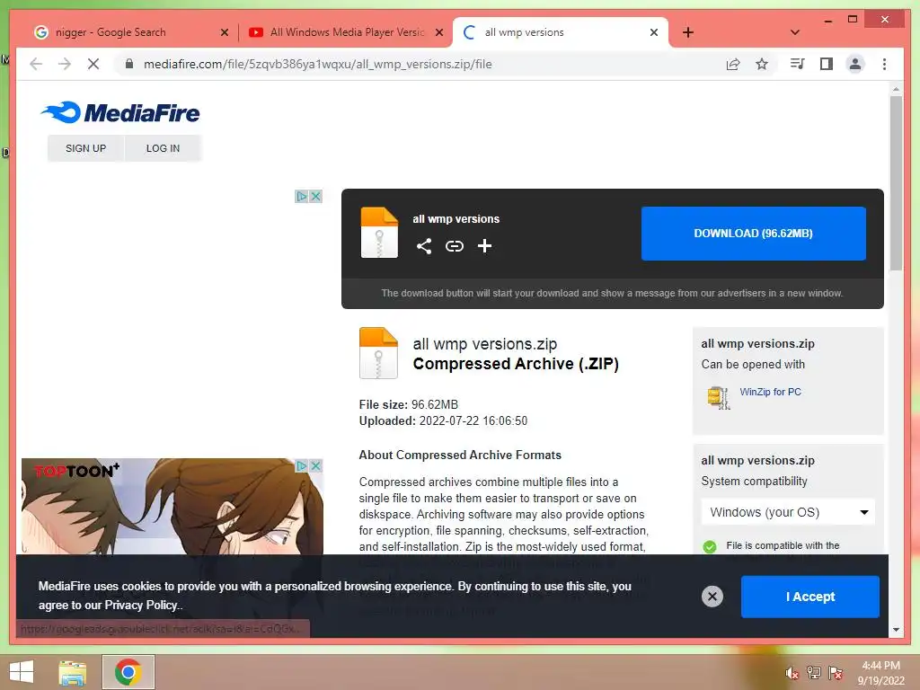Click the DOWNLOAD (96.62MB) button
This screenshot has width=920, height=690.
[x=754, y=234]
